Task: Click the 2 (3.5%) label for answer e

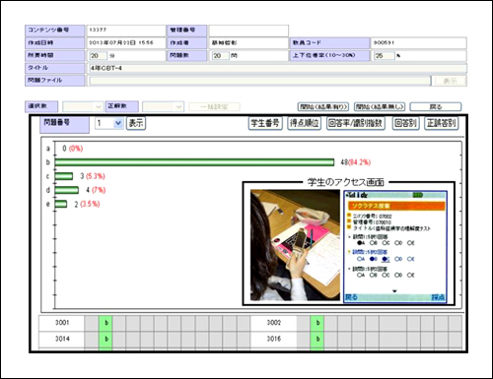Action: pos(87,204)
